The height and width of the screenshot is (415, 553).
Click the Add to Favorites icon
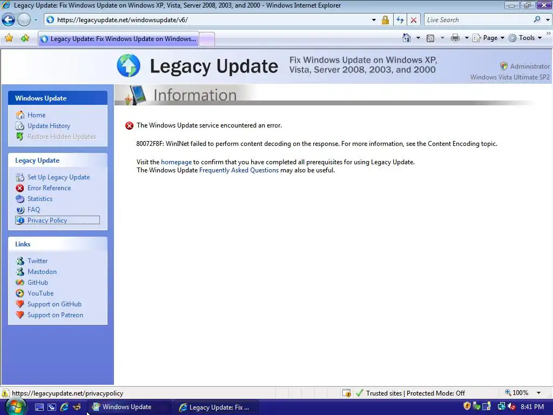[25, 38]
